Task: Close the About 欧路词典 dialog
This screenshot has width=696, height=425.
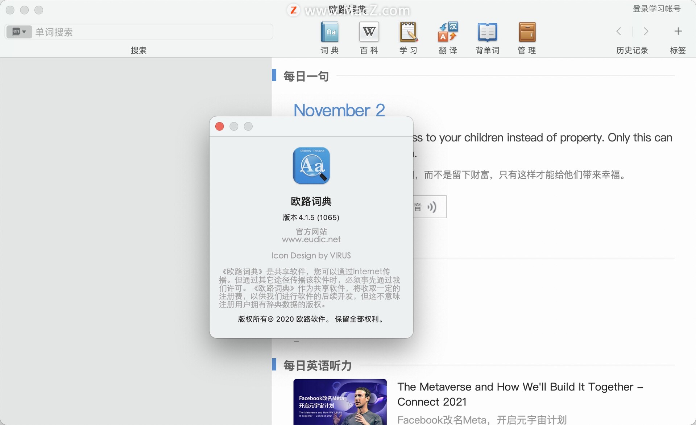Action: click(x=219, y=126)
